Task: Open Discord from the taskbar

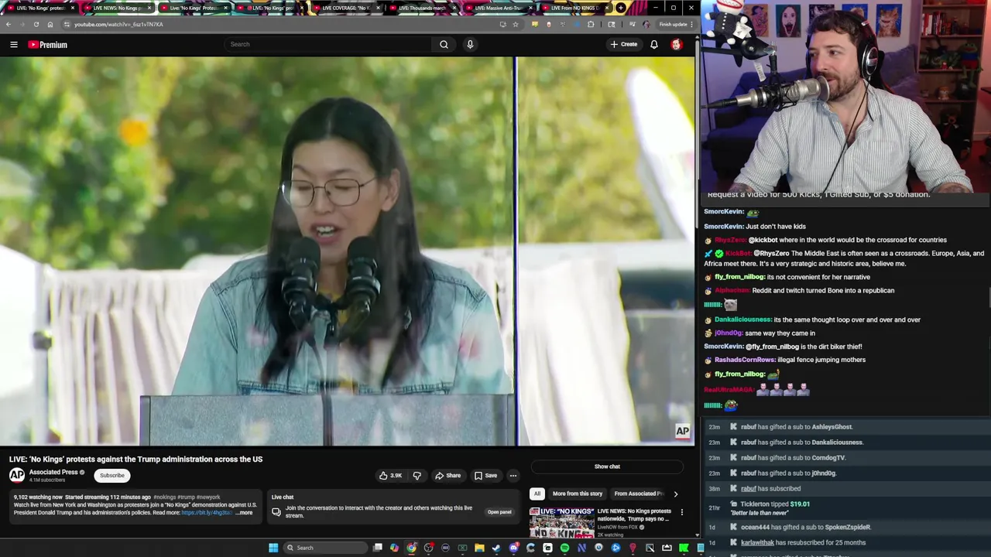Action: coord(513,548)
